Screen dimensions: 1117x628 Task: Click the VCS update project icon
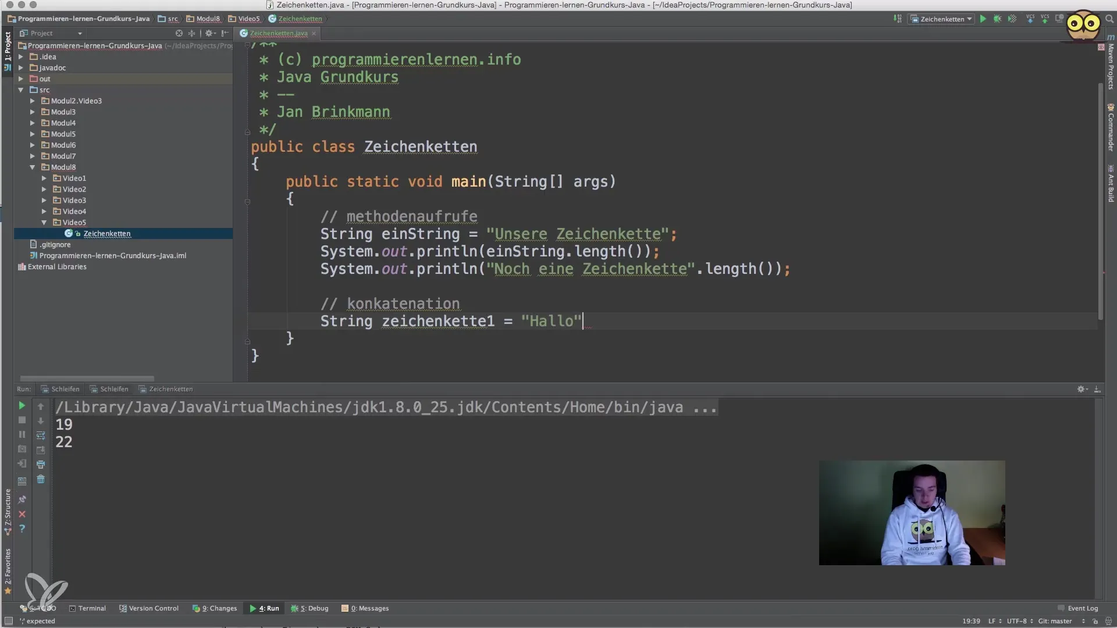tap(1030, 19)
